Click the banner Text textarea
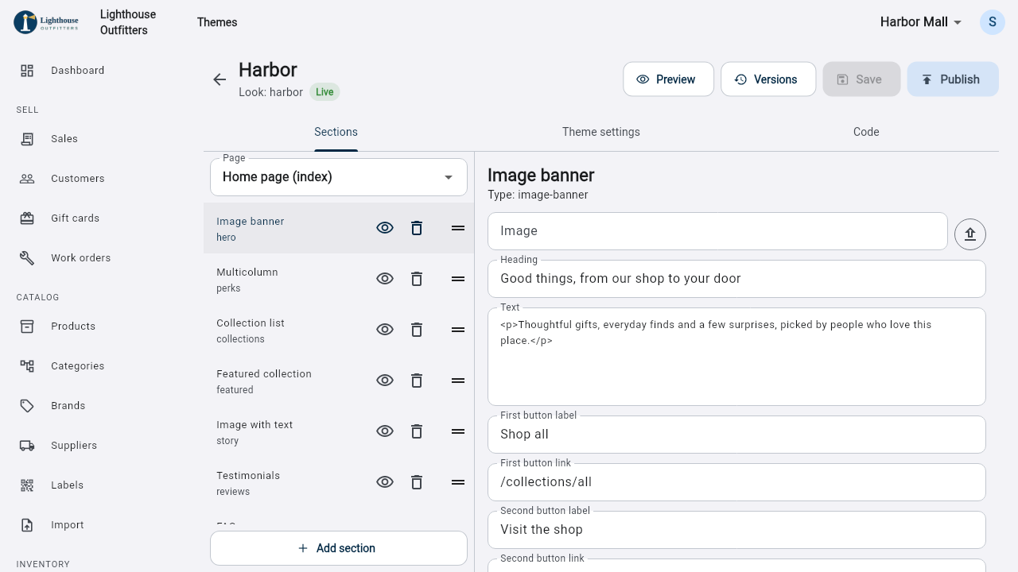The image size is (1018, 572). pos(736,357)
